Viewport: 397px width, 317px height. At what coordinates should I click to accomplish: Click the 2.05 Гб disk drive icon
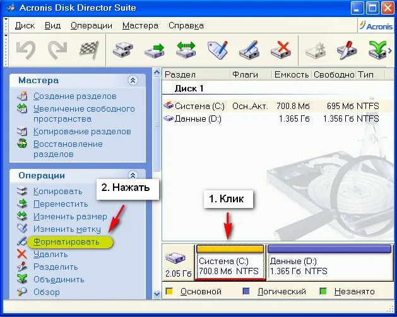pyautogui.click(x=175, y=258)
